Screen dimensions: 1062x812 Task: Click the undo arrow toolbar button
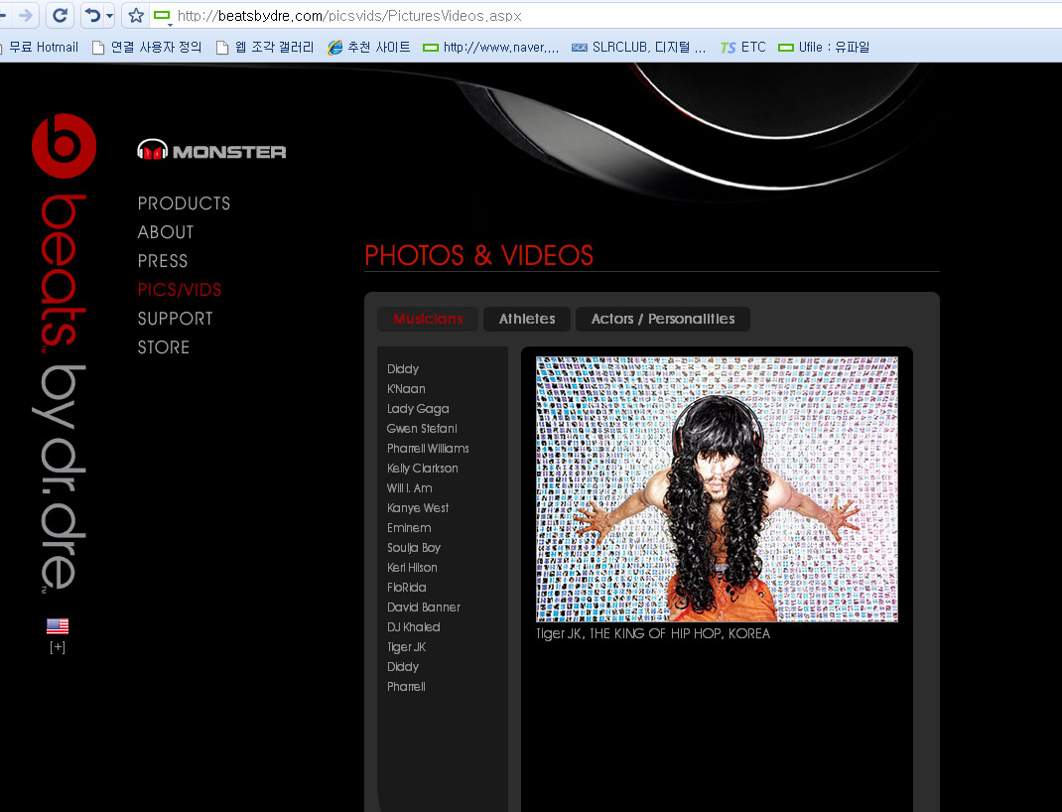[92, 15]
